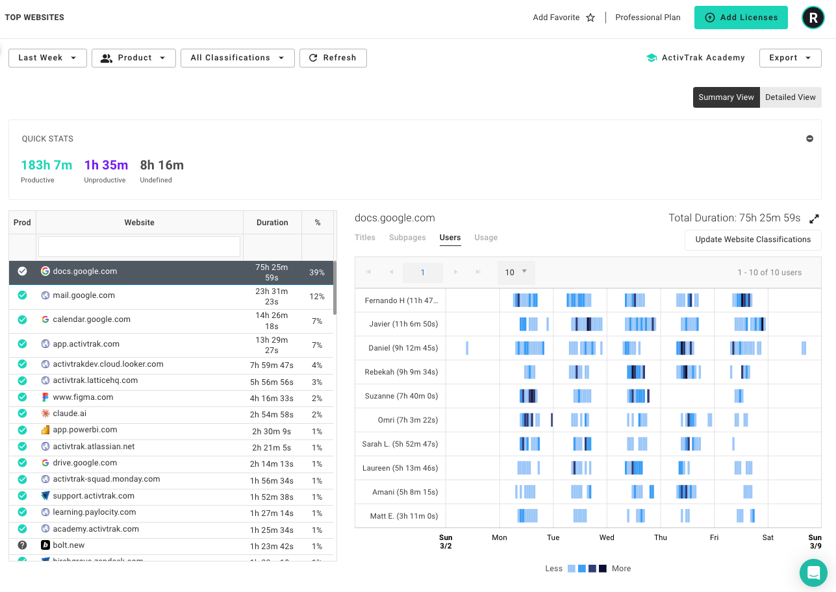Image resolution: width=836 pixels, height=592 pixels.
Task: Click the Refresh button
Action: (x=333, y=58)
